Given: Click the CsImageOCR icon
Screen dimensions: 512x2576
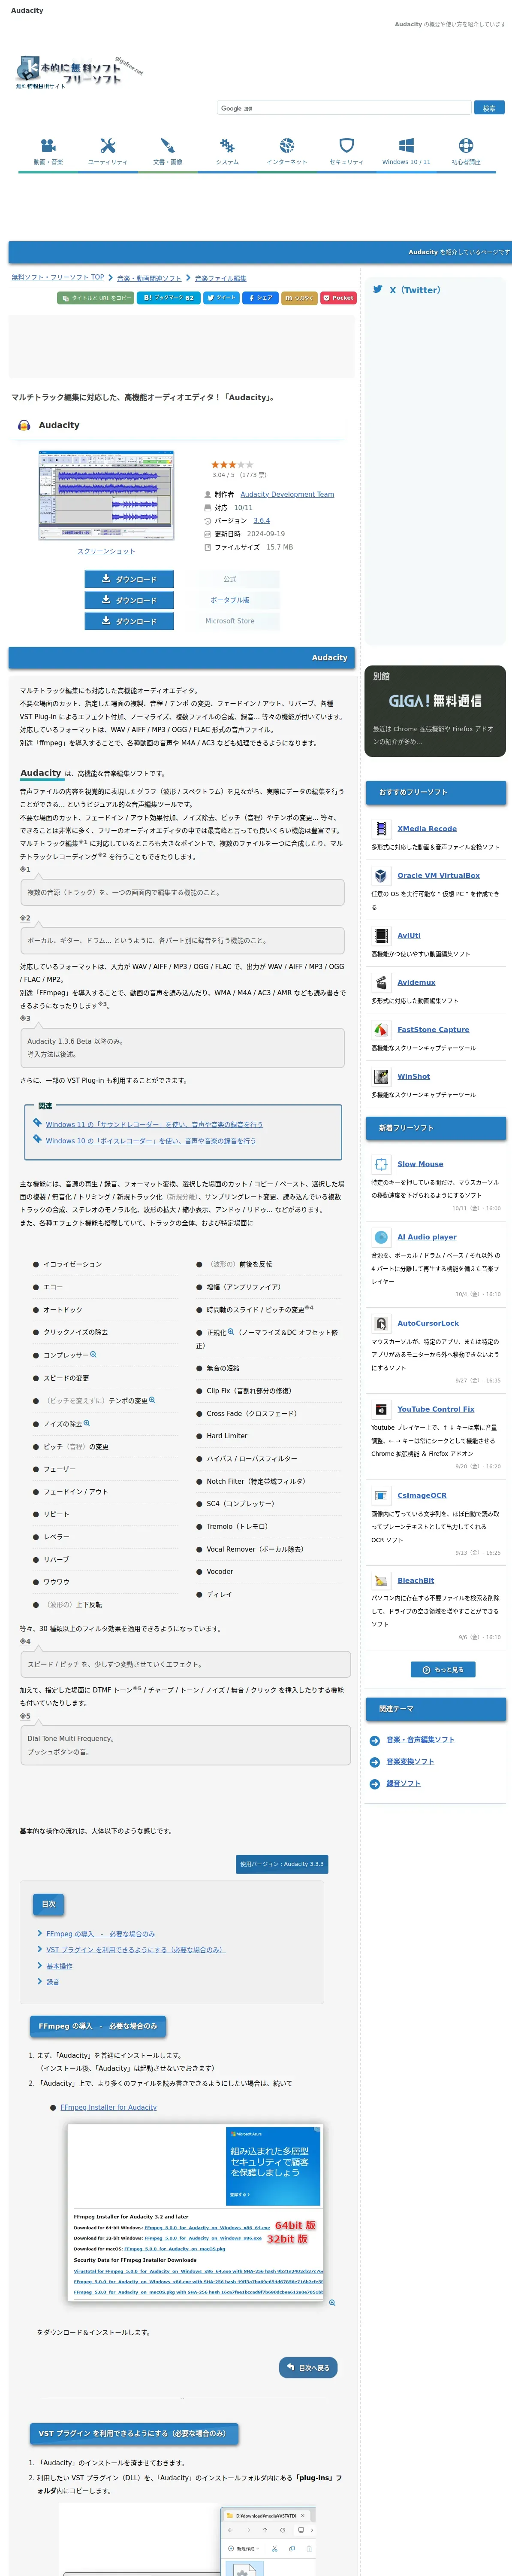Looking at the screenshot, I should (x=380, y=1495).
